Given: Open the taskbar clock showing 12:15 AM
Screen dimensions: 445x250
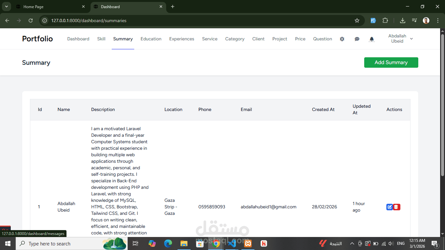Looking at the screenshot, I should pos(417,243).
